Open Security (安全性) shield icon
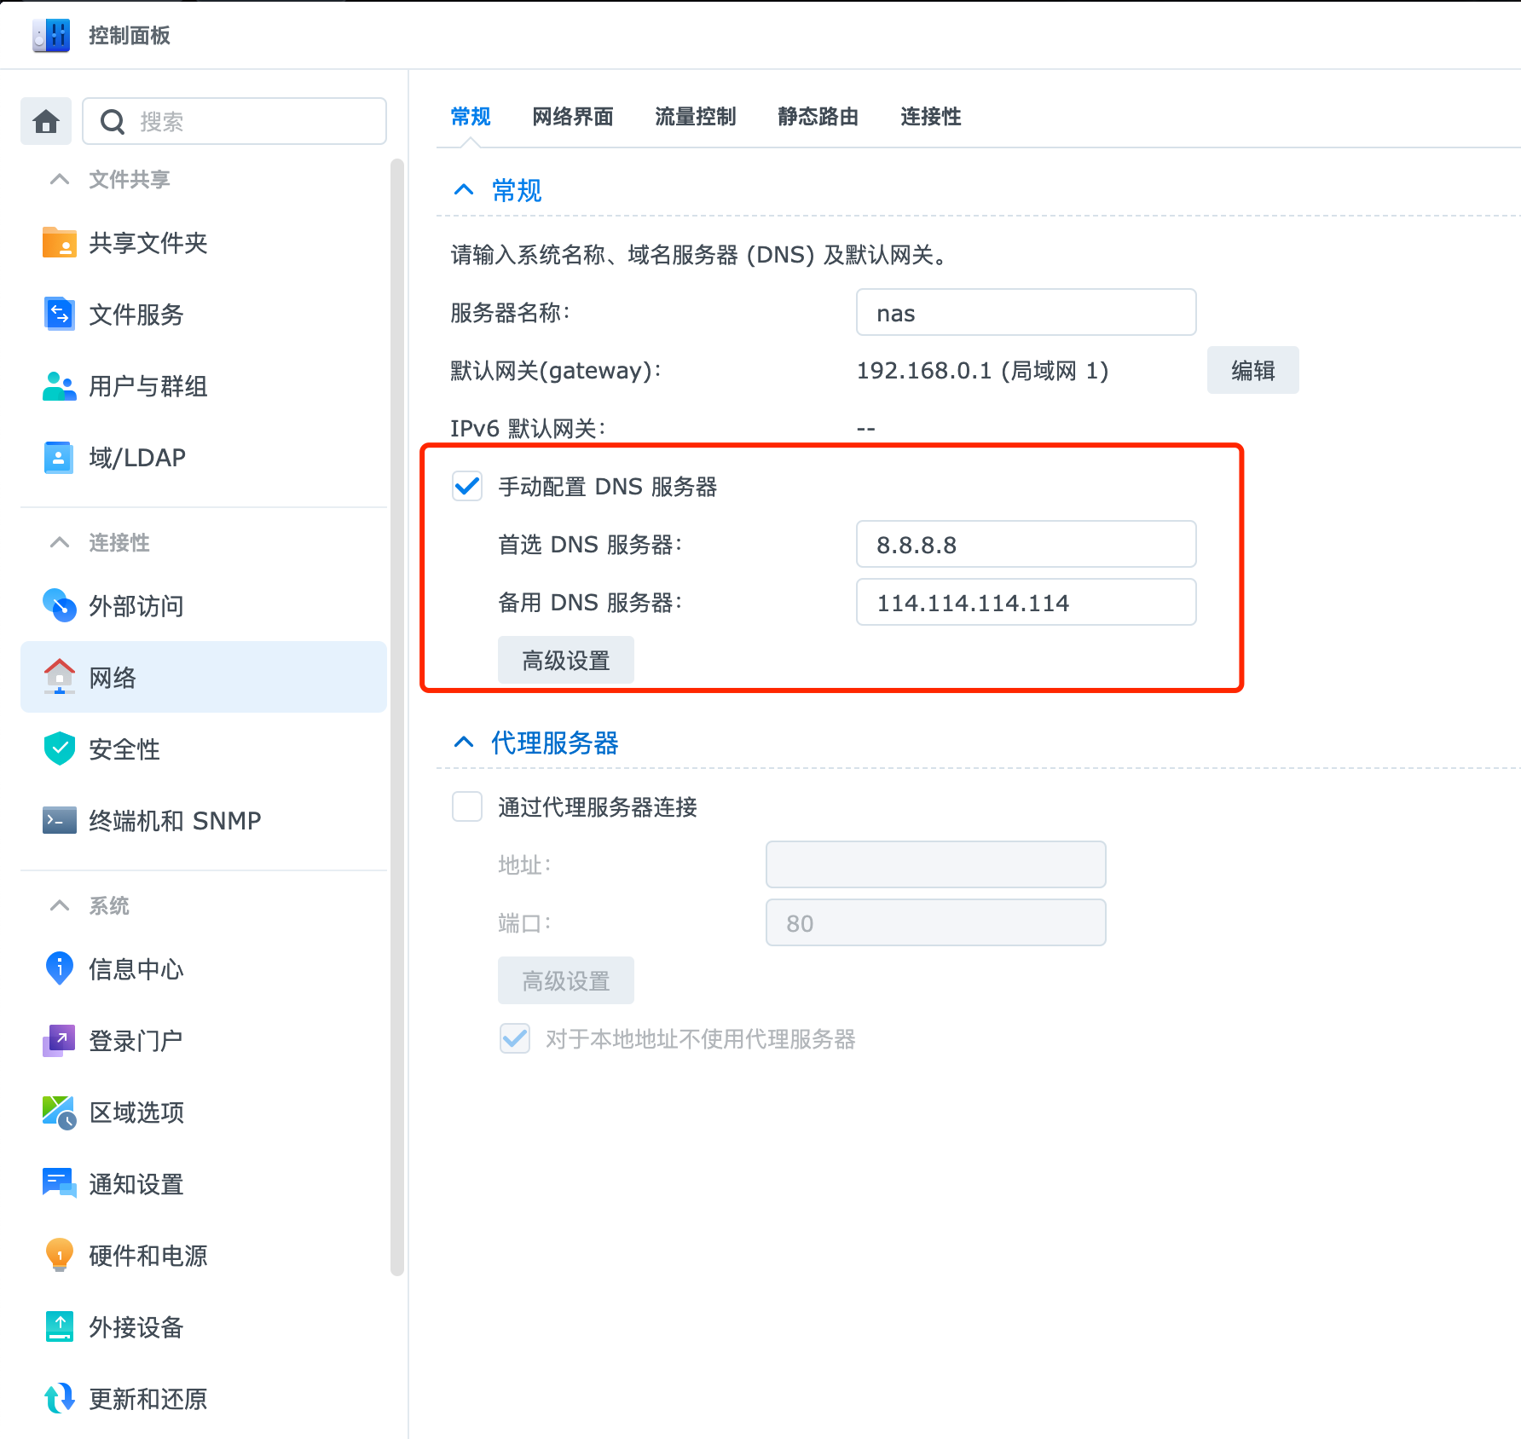Screen dimensions: 1521x1439 point(59,749)
